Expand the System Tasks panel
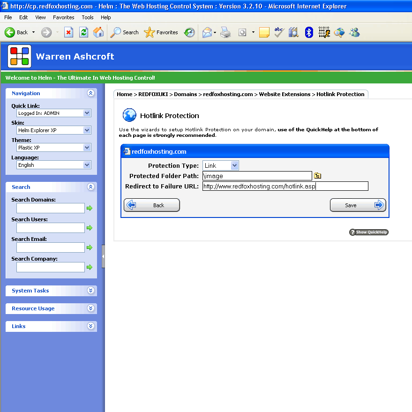Screen dimensions: 412x412 (x=90, y=290)
